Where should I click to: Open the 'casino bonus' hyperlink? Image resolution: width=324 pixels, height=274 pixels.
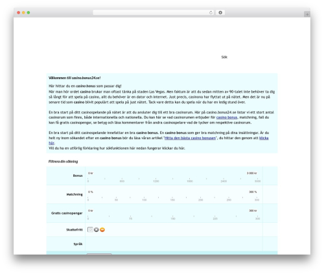point(227,117)
